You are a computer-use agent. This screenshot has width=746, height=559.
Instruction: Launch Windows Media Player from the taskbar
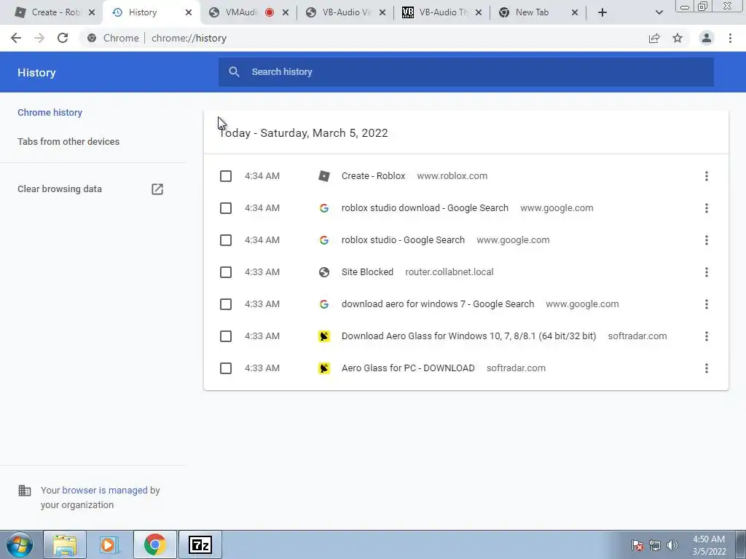tap(109, 544)
